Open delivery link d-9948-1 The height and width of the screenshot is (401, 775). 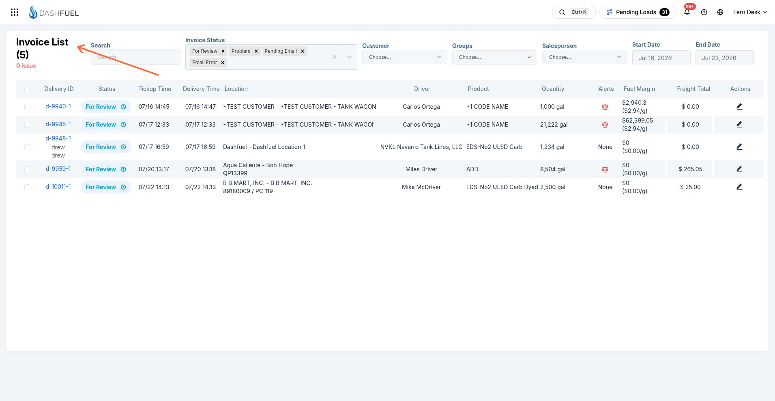pyautogui.click(x=58, y=138)
